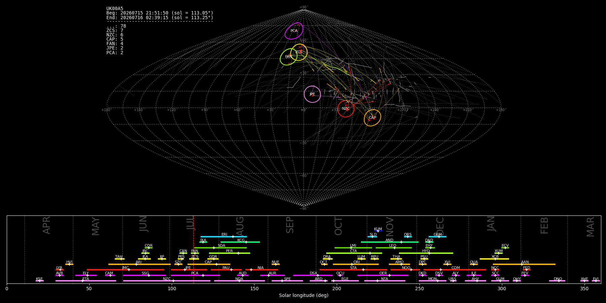Click the 'NZC: 6' legend entry

(115, 35)
